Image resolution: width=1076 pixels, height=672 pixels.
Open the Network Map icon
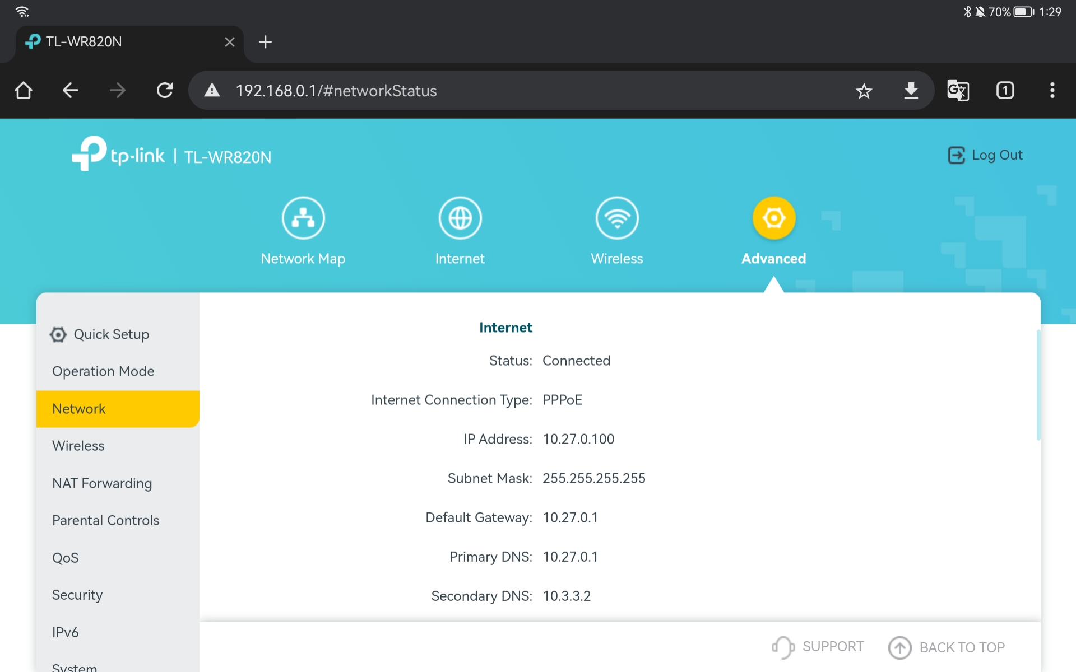click(303, 218)
